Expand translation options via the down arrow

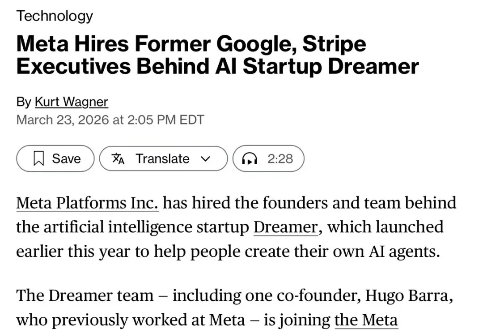[205, 158]
